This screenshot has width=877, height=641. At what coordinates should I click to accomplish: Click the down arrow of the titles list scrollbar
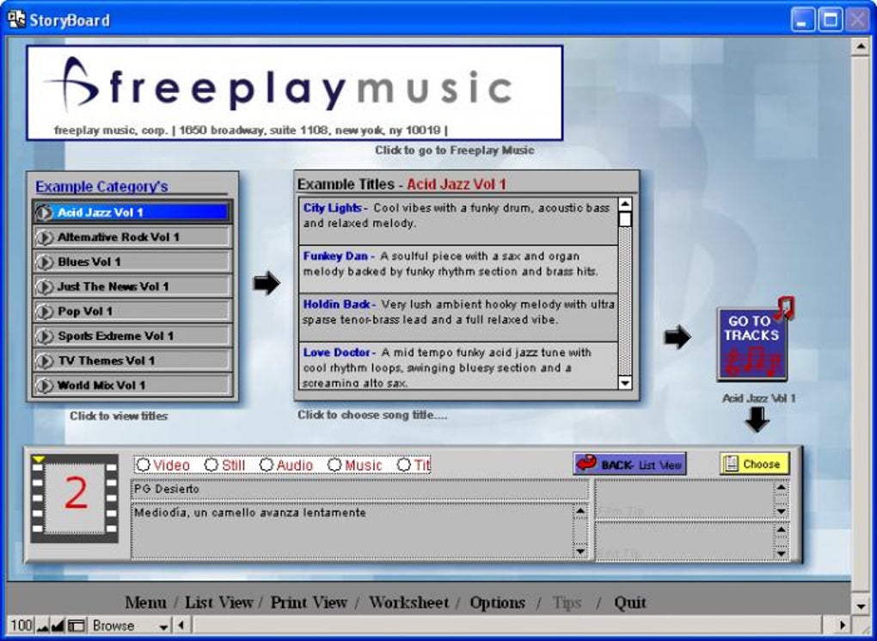[x=625, y=383]
